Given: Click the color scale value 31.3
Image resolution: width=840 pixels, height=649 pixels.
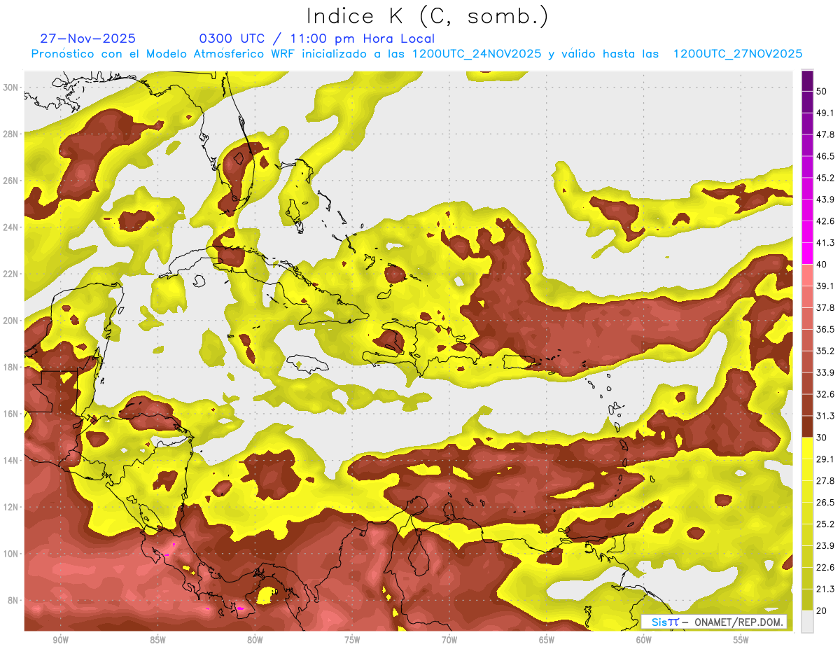Looking at the screenshot, I should pos(825,416).
